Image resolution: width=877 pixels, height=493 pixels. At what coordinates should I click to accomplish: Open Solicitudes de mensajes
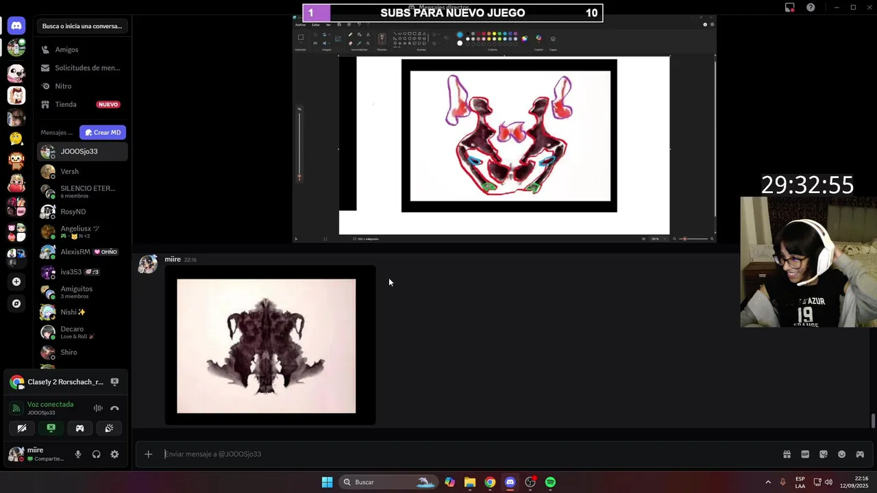click(82, 68)
